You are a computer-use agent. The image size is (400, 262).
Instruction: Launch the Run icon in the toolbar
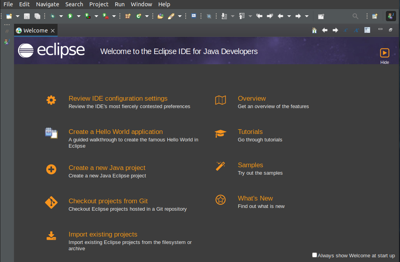point(71,16)
